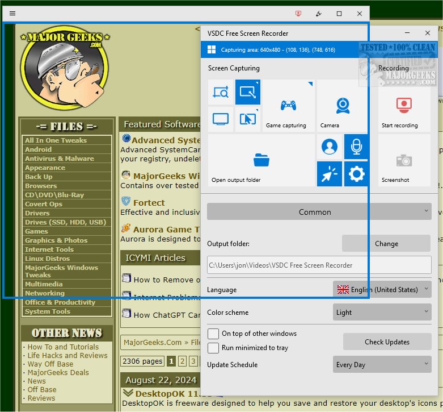443x412 pixels.
Task: Open Drives (SSD, HDD, USB) category
Action: pyautogui.click(x=67, y=222)
